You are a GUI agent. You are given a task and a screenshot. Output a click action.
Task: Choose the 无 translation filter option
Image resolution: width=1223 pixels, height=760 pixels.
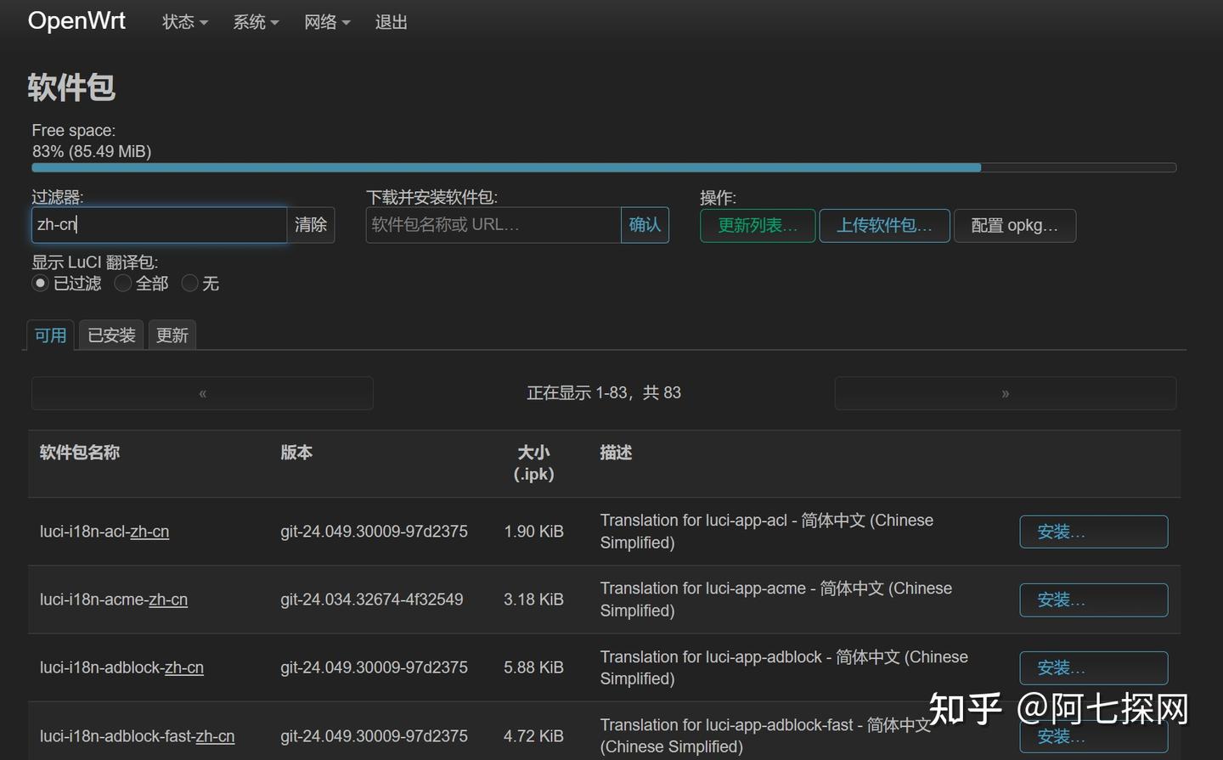pyautogui.click(x=189, y=283)
